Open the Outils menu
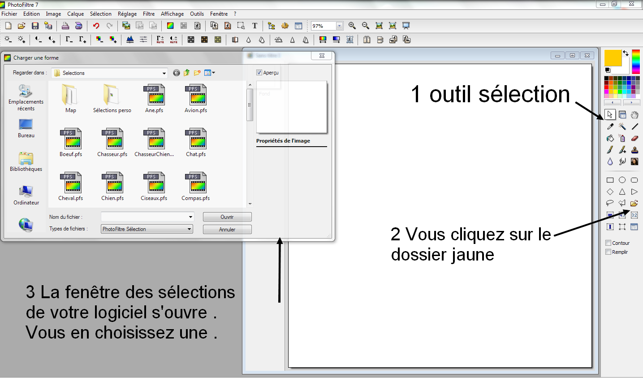Viewport: 643px width, 378px height. point(197,14)
